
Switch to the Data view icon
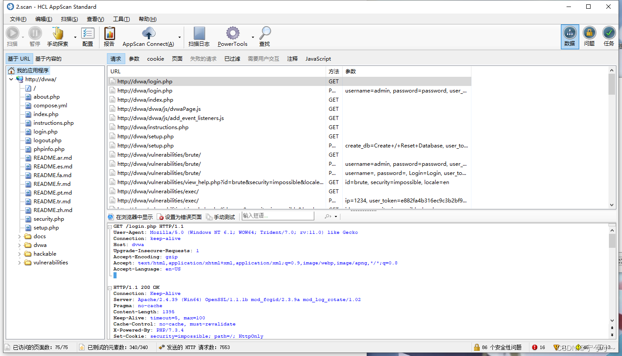coord(570,32)
